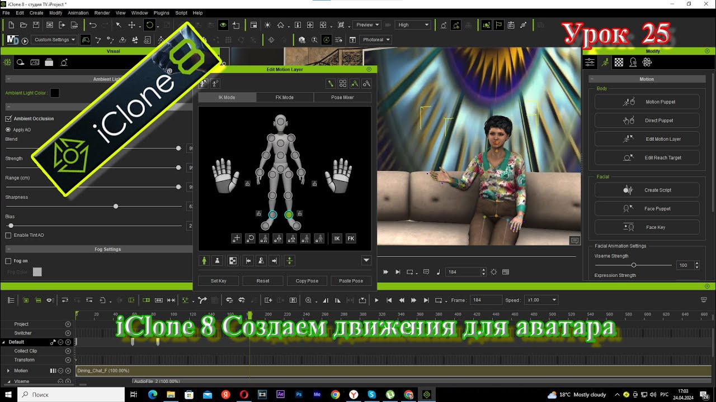Open the File menu
716x402 pixels.
click(x=6, y=13)
